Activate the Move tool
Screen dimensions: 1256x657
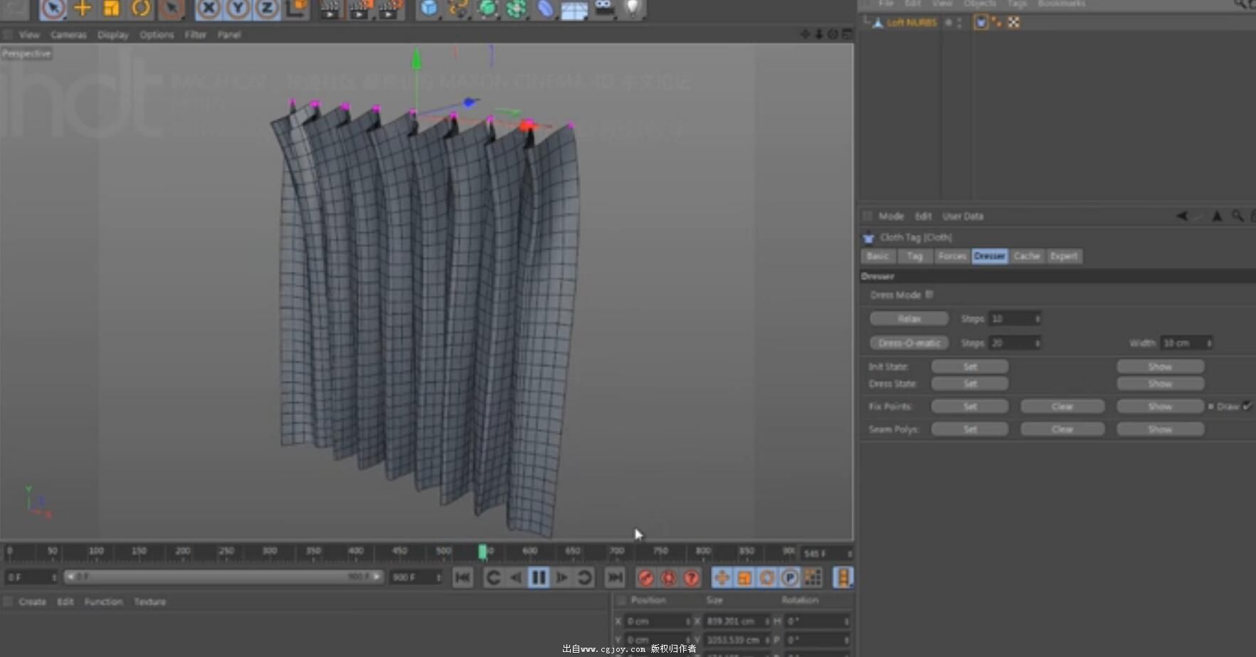(83, 8)
